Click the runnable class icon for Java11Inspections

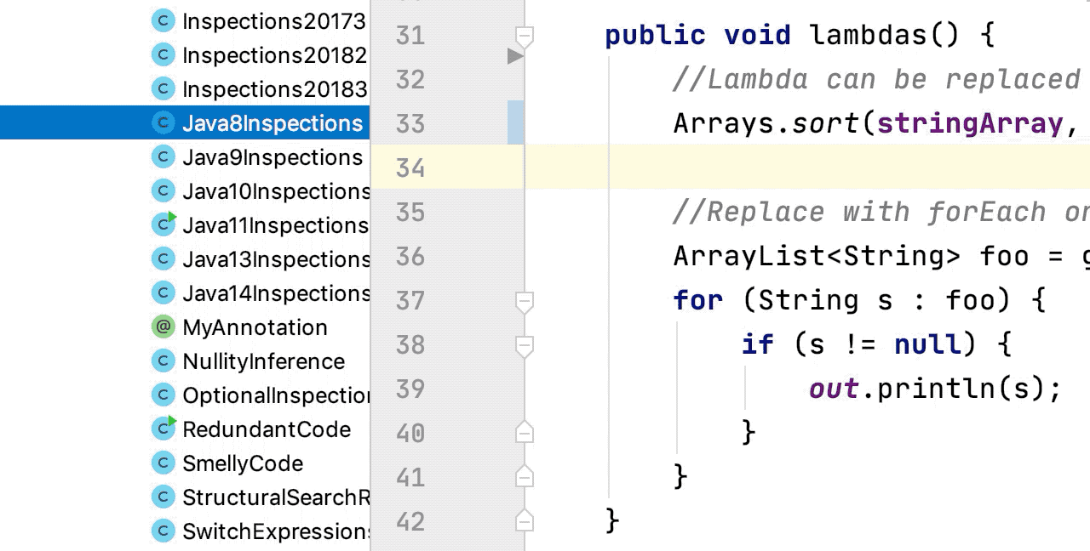click(x=163, y=224)
